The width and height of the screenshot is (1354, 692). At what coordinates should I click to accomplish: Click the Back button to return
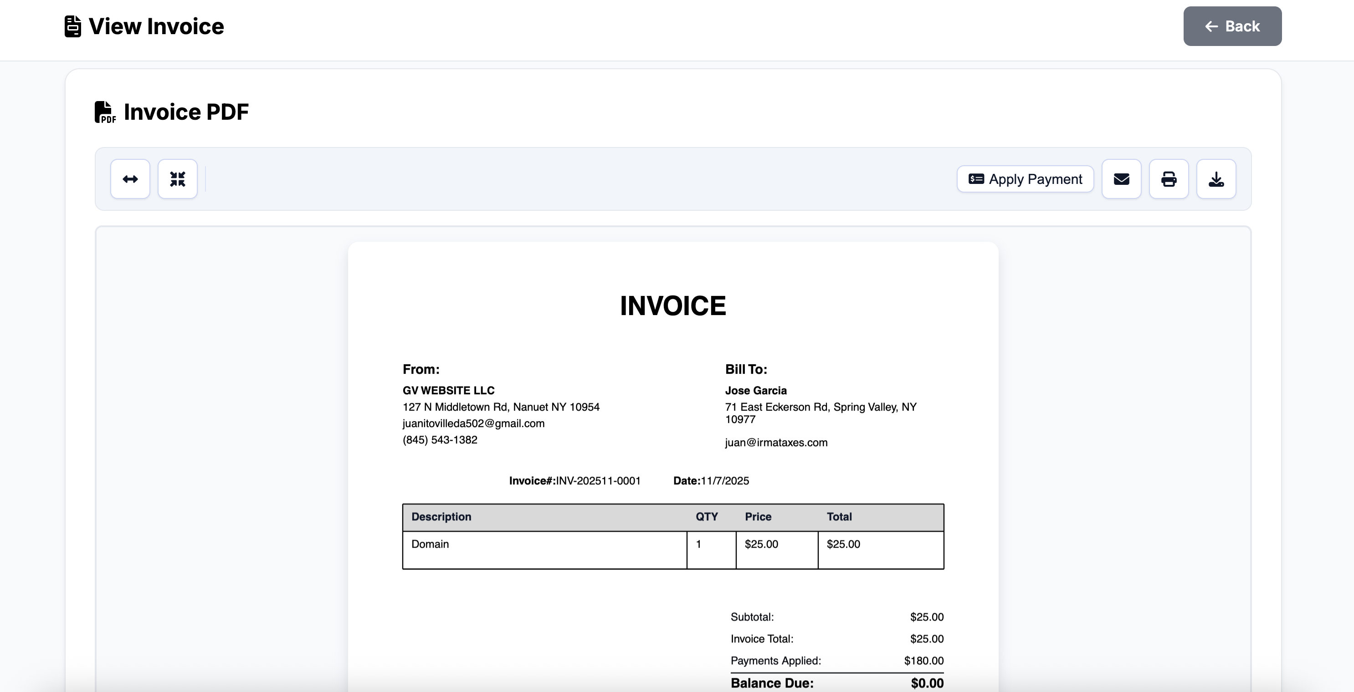1232,26
